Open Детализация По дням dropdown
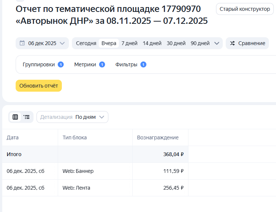276x212 pixels. tap(73, 117)
